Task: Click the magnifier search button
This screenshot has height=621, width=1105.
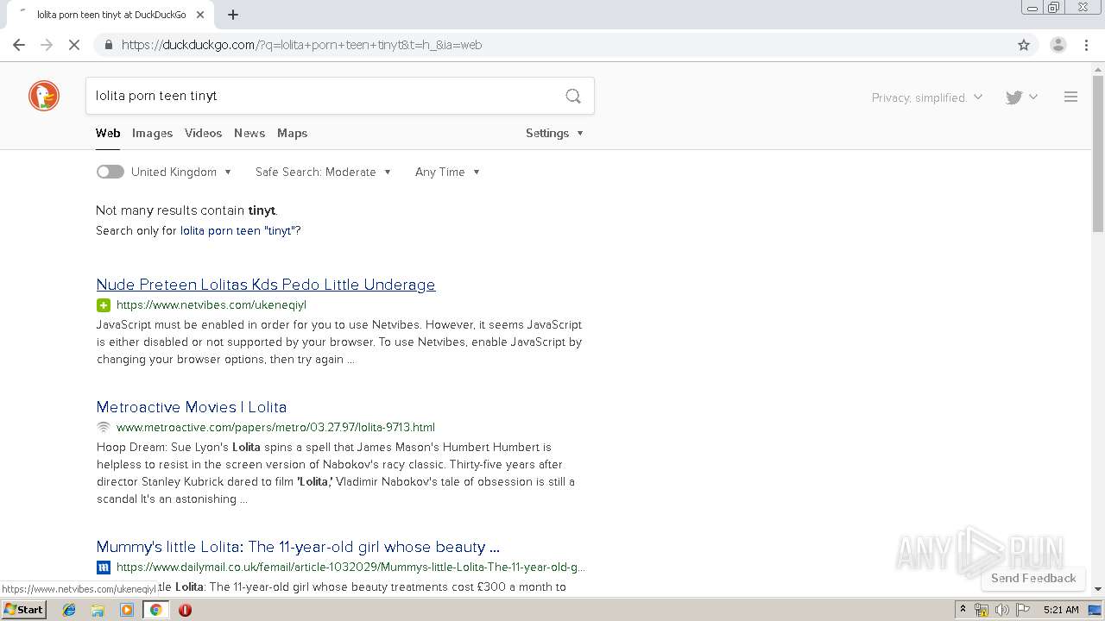Action: click(x=573, y=96)
